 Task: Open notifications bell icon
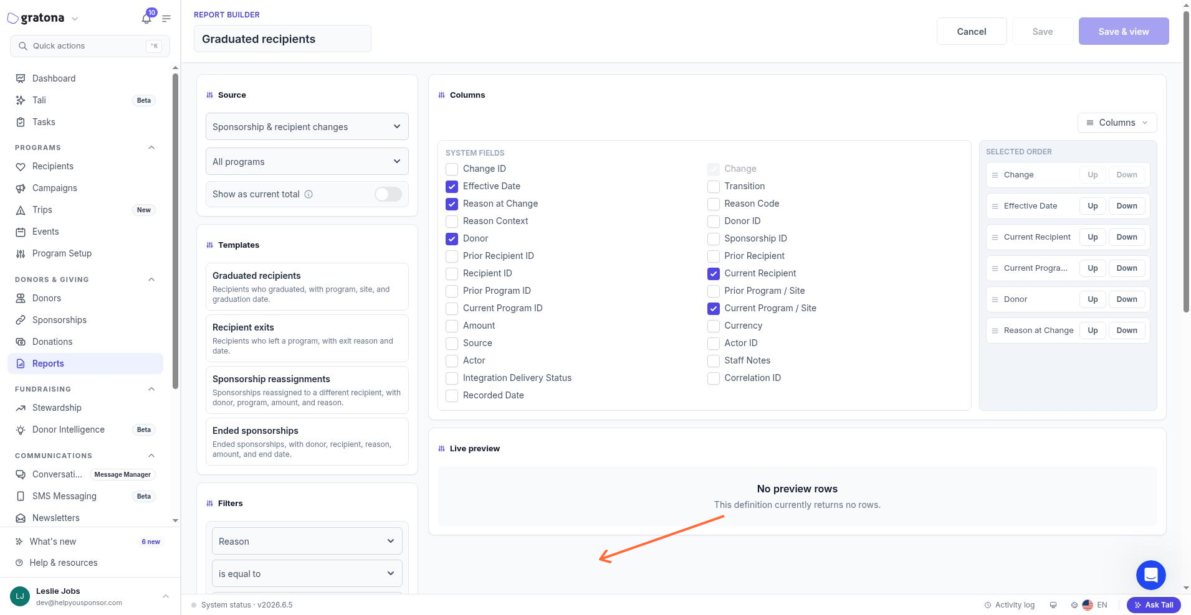click(x=146, y=19)
